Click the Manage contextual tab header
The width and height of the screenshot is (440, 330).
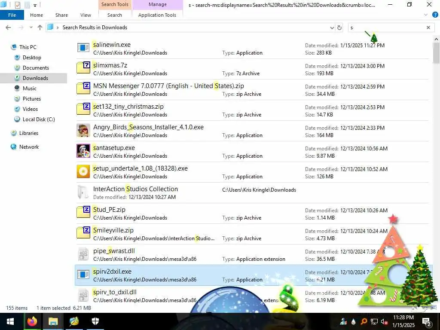tap(157, 4)
